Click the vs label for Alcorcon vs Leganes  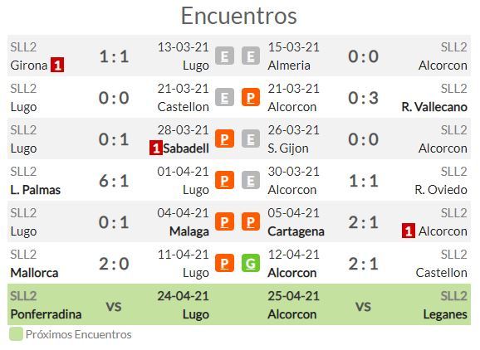click(x=364, y=306)
